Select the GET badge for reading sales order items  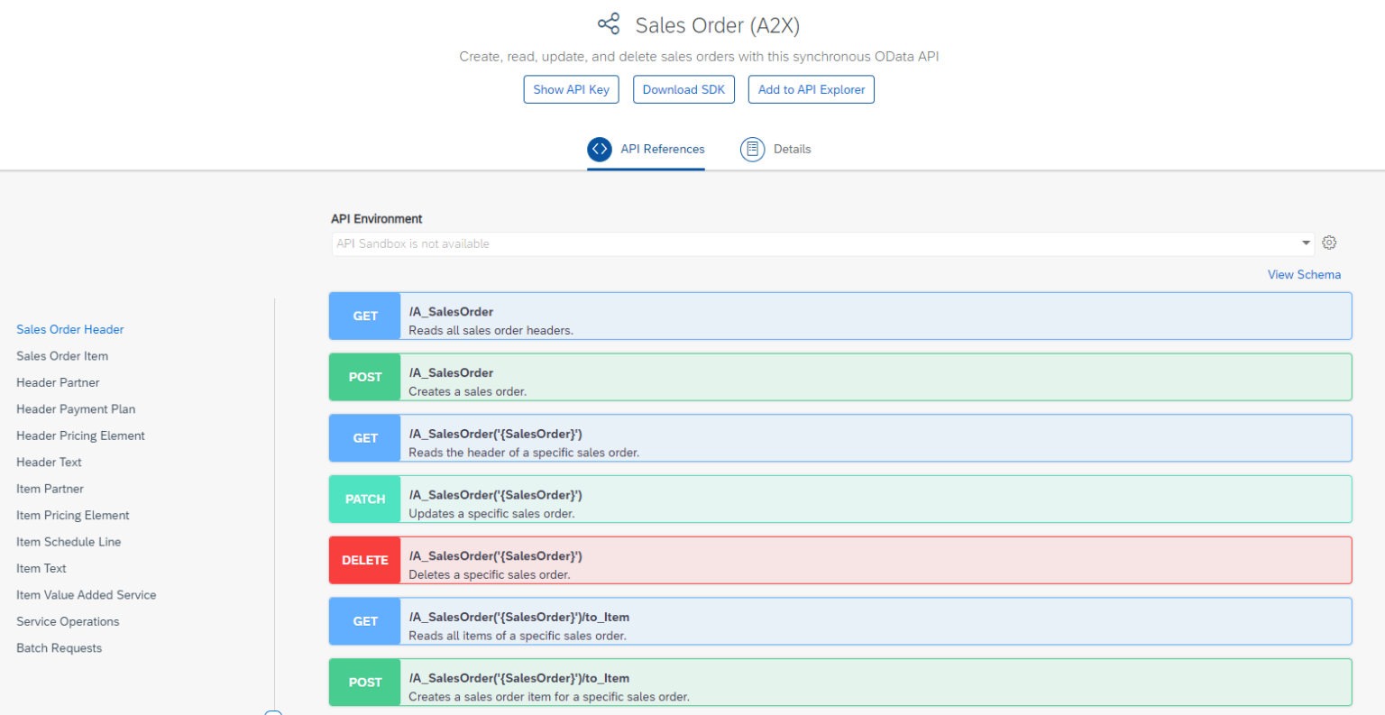[364, 621]
